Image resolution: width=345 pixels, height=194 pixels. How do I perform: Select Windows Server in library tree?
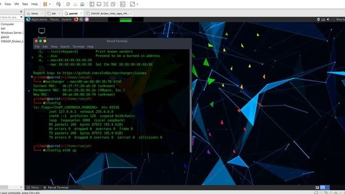(12, 32)
